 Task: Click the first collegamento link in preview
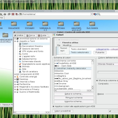point(103,49)
